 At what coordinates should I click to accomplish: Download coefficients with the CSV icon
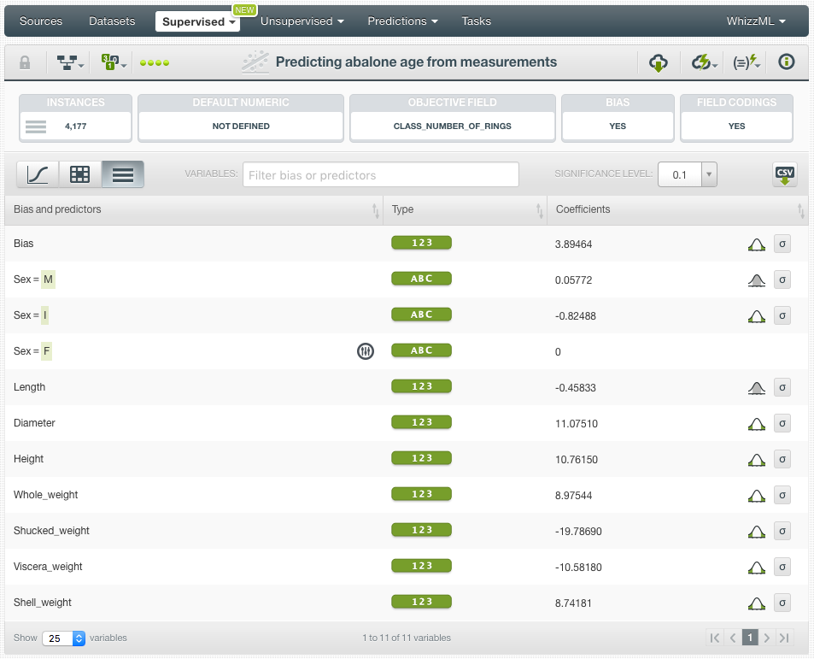click(x=784, y=174)
